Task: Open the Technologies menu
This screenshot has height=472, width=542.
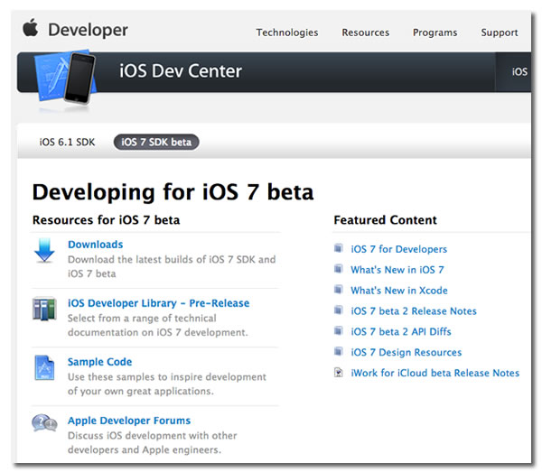Action: (287, 32)
